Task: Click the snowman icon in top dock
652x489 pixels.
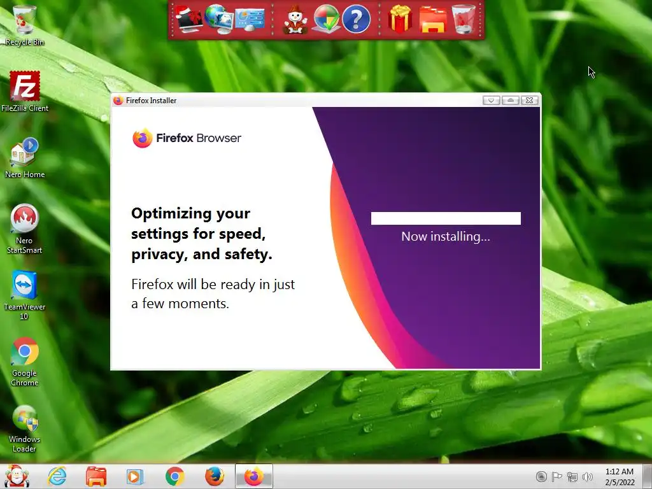Action: coord(295,19)
